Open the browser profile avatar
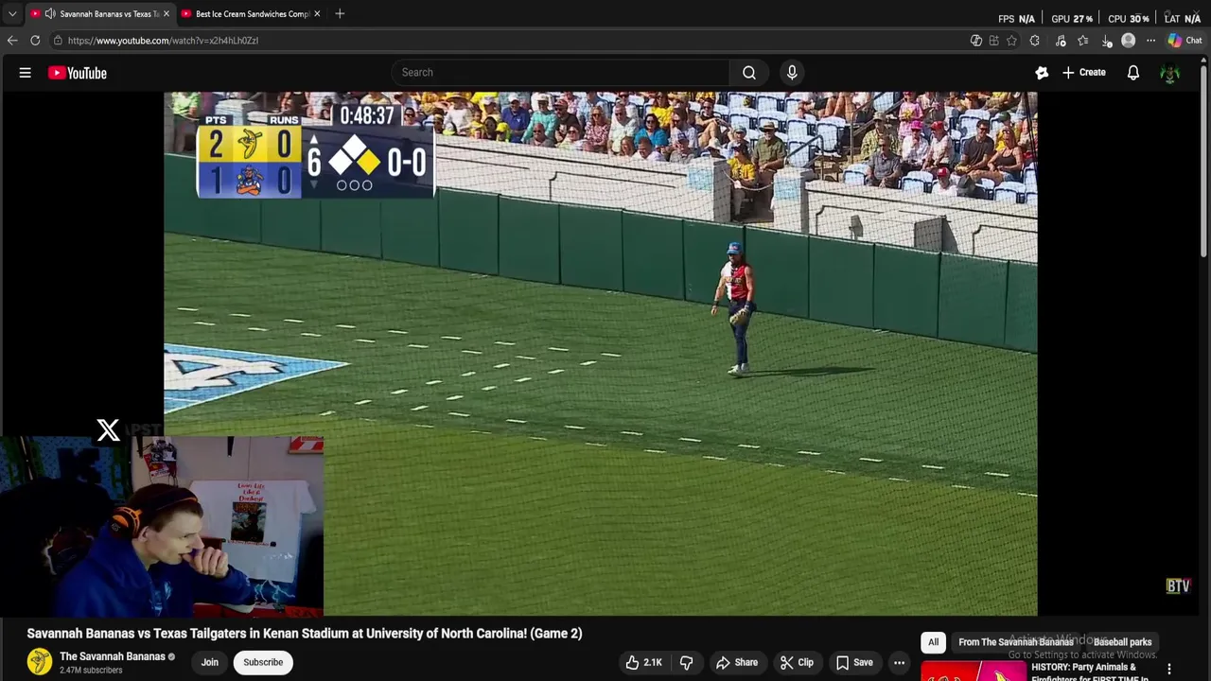 point(1128,41)
